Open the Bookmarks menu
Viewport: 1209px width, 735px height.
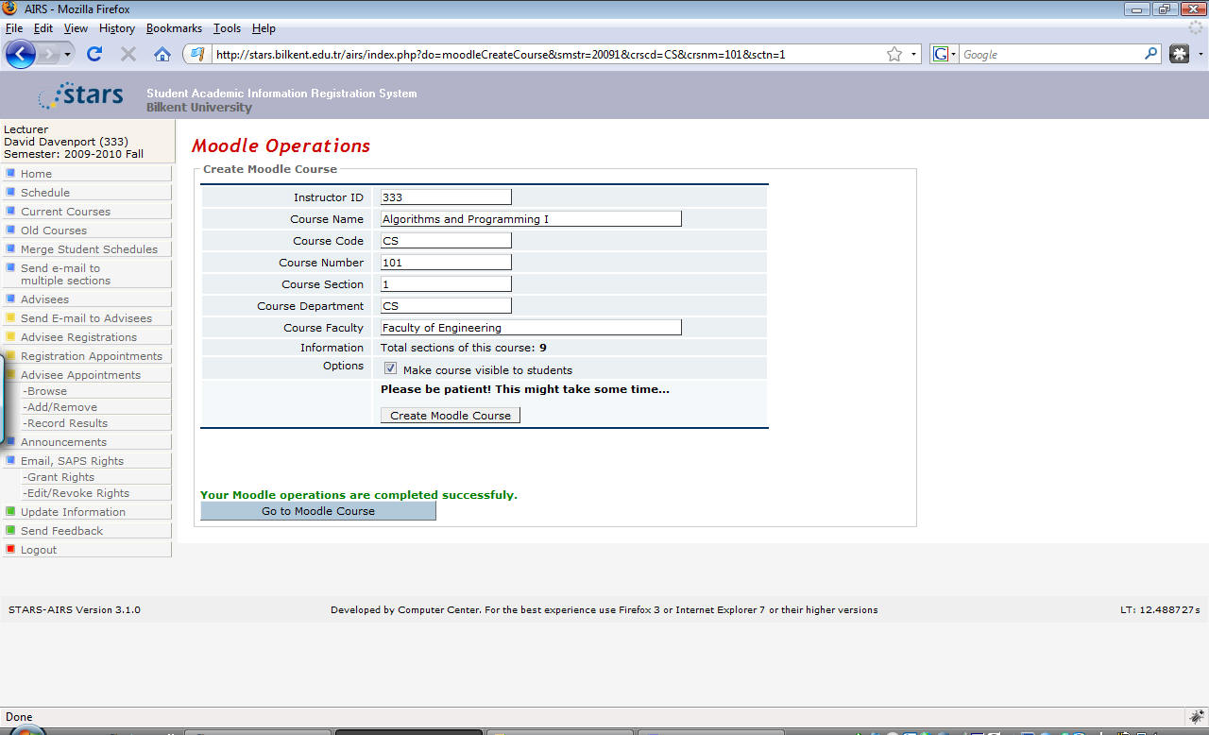(x=174, y=28)
